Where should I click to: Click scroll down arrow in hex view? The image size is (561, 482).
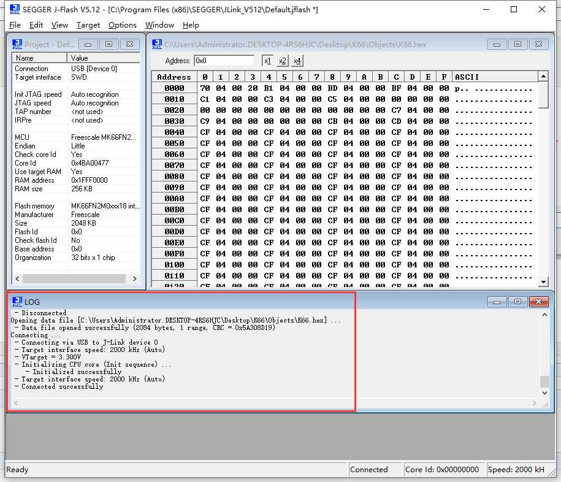tap(543, 281)
